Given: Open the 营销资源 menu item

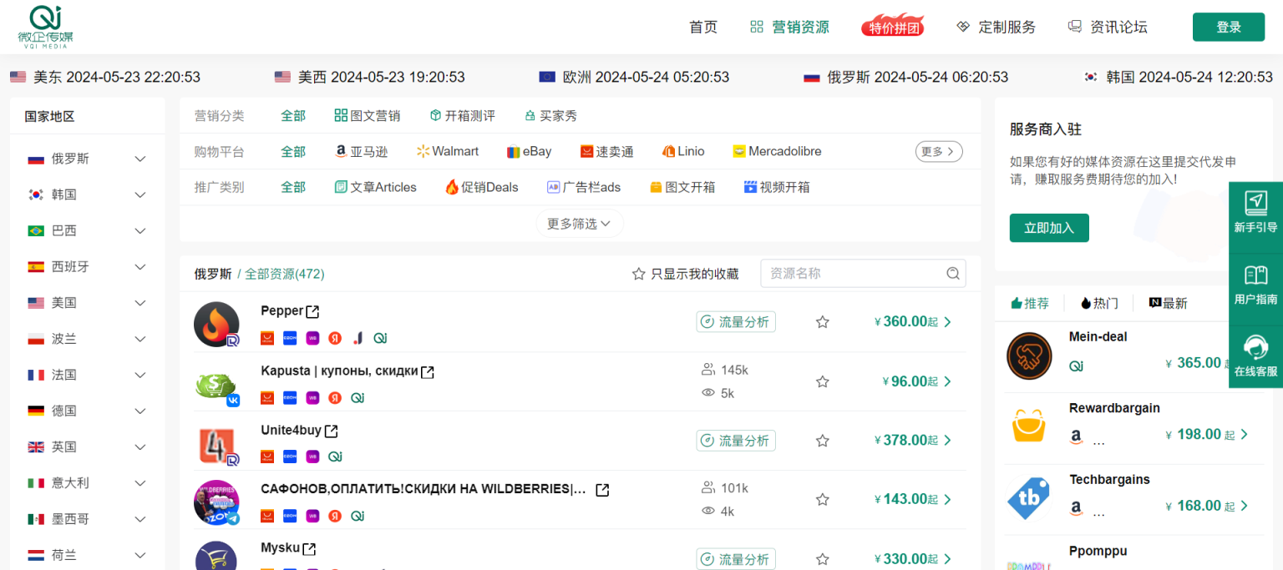Looking at the screenshot, I should click(x=789, y=27).
